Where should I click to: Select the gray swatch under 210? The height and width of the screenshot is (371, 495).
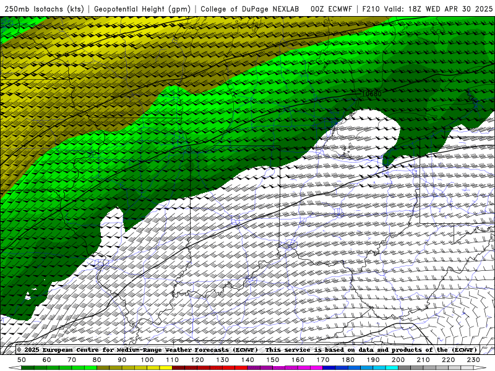coord(429,368)
